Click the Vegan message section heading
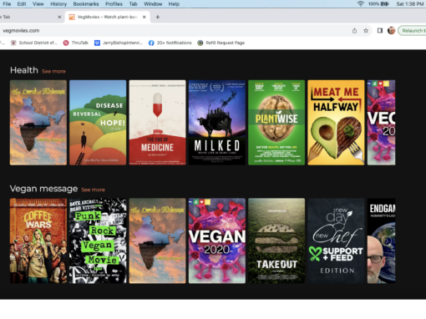This screenshot has width=426, height=319. point(43,189)
